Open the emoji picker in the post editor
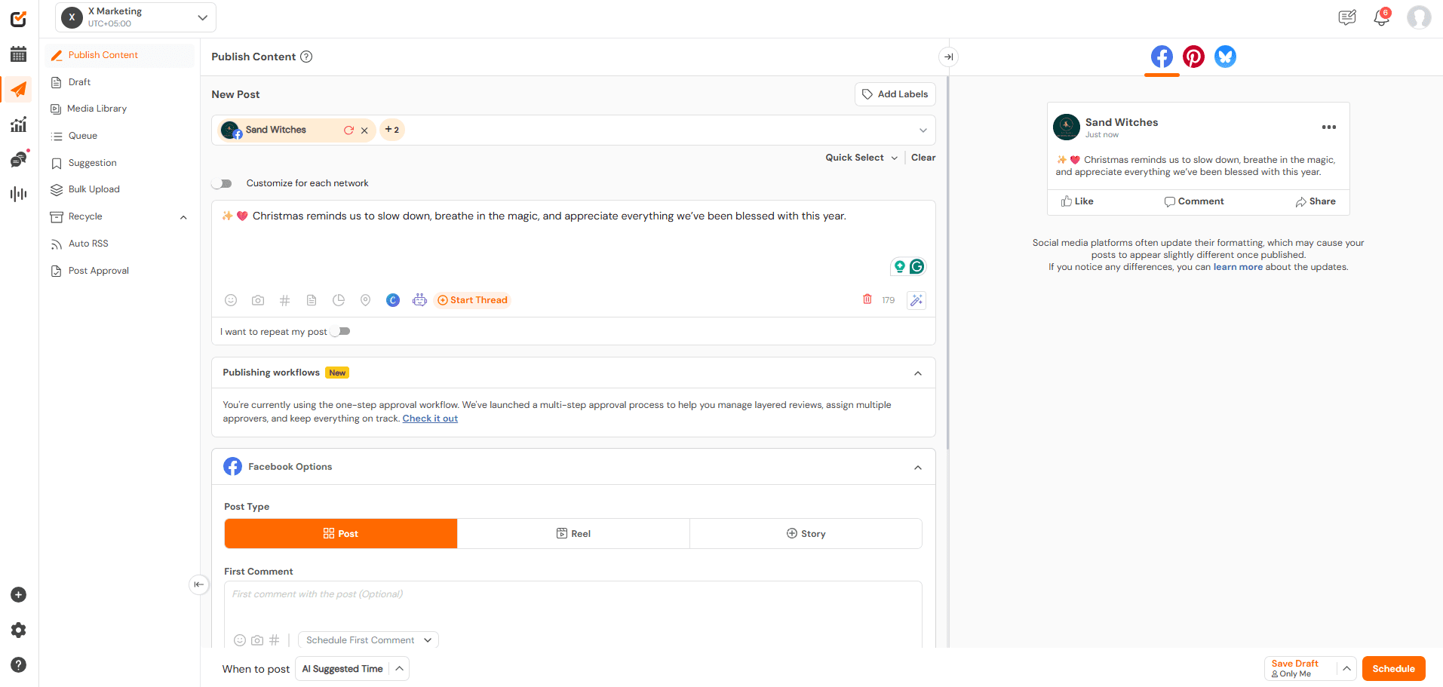 (x=231, y=299)
